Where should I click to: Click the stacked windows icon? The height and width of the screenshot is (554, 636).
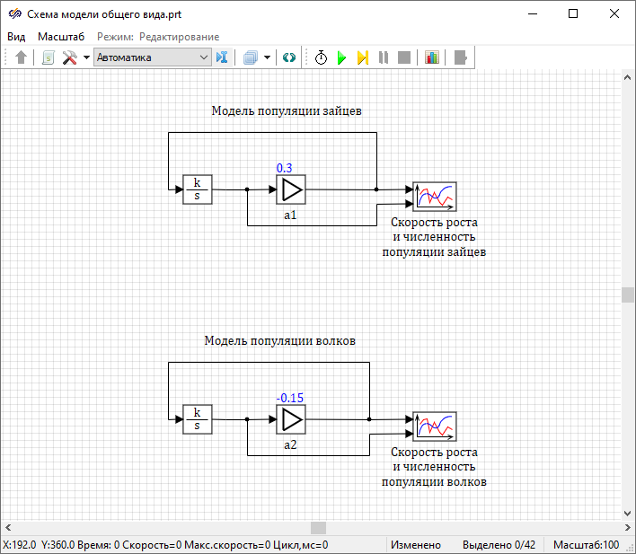pyautogui.click(x=251, y=57)
